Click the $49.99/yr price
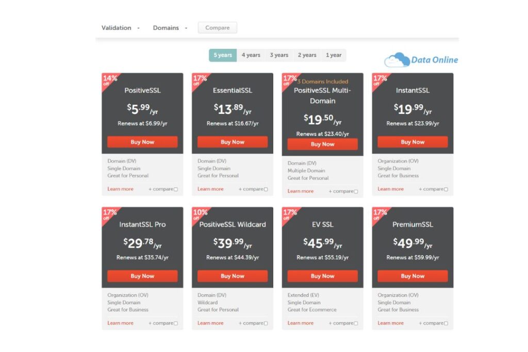 (x=412, y=243)
